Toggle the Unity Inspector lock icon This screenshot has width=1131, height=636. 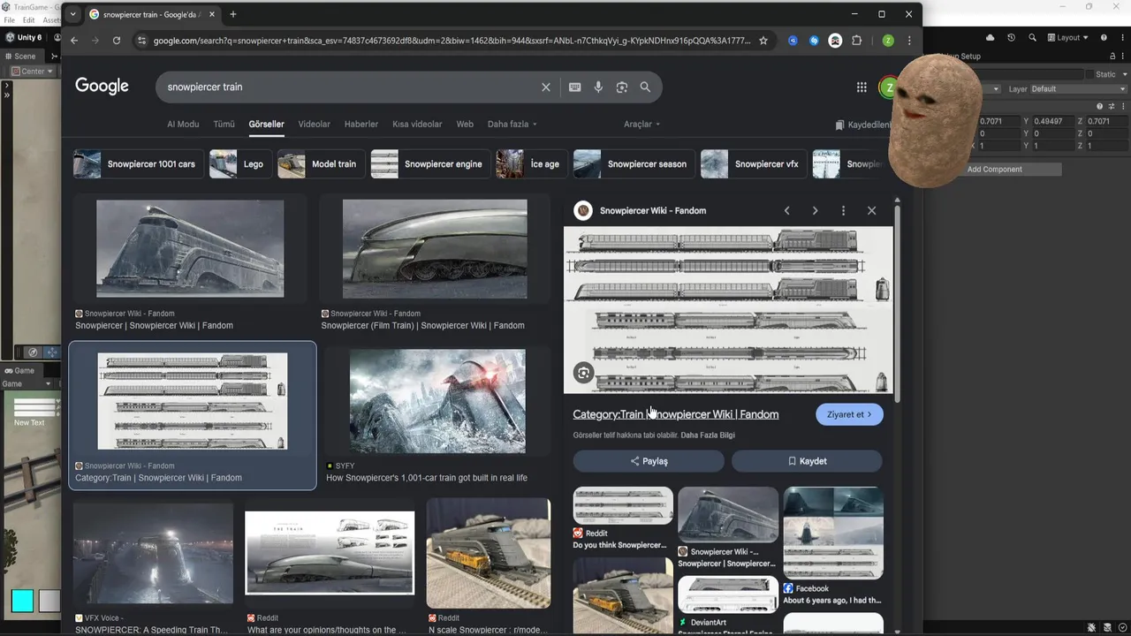(1113, 56)
